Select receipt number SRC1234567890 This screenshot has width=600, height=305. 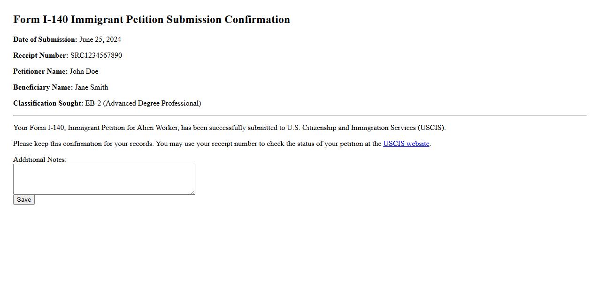pos(96,55)
